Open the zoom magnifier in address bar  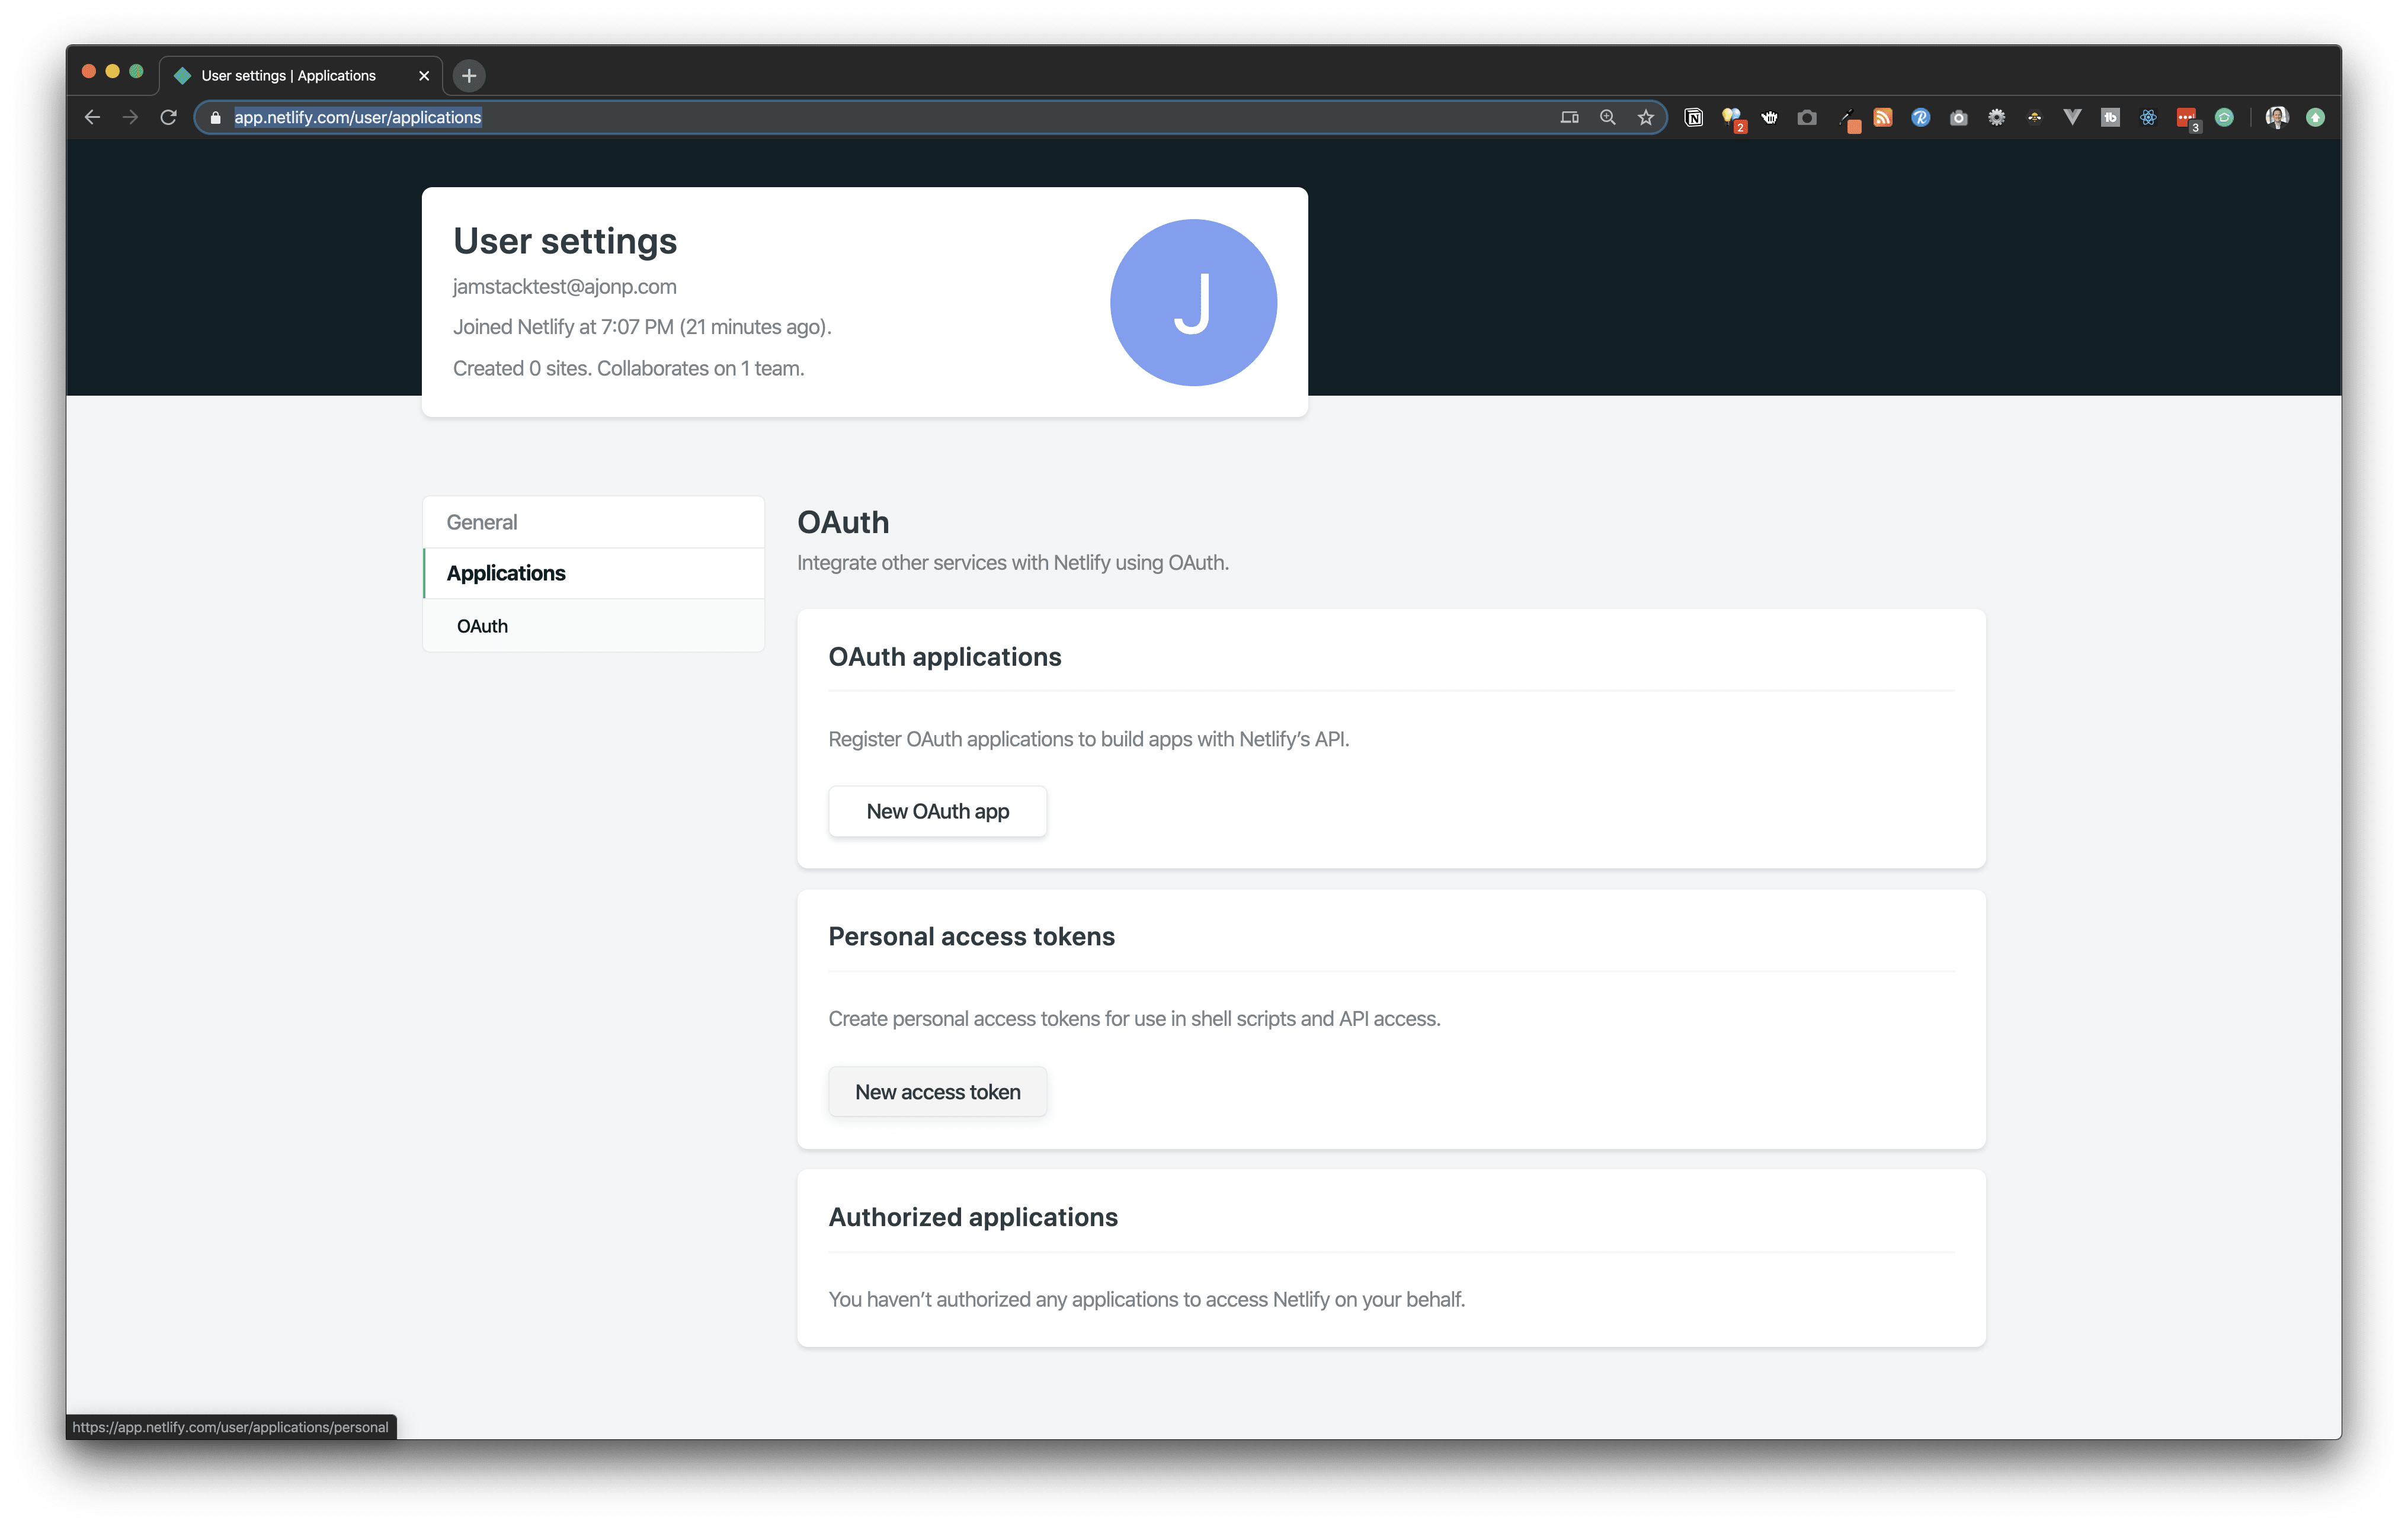click(1607, 117)
